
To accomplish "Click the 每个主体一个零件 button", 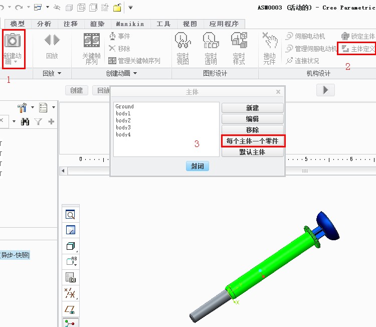I will tap(253, 141).
